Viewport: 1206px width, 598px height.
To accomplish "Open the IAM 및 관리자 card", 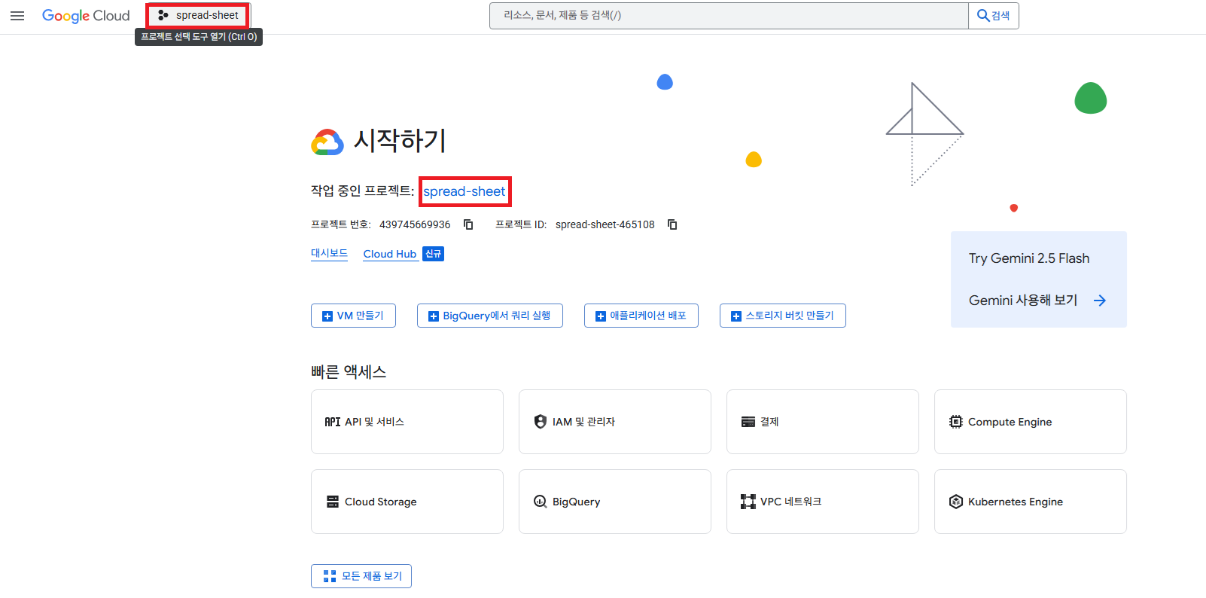I will tap(615, 422).
